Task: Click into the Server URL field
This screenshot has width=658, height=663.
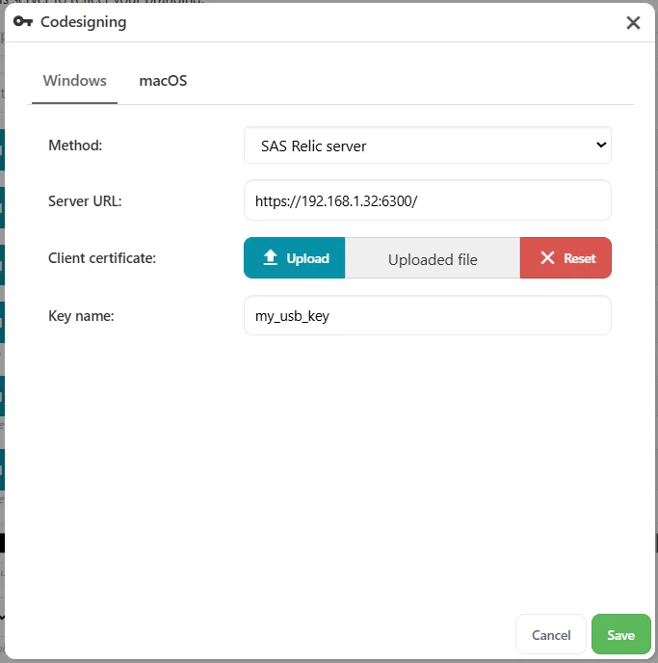Action: point(427,201)
